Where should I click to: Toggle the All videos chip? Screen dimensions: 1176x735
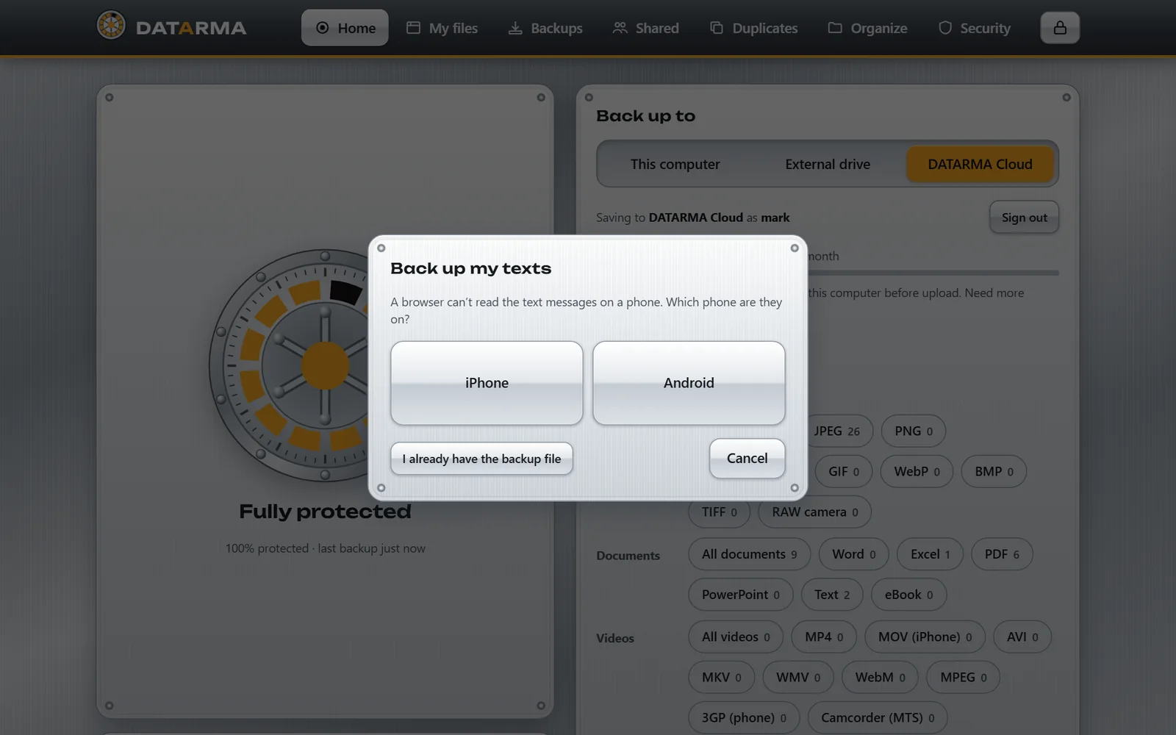pyautogui.click(x=736, y=637)
